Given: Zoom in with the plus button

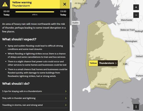Looking at the screenshot, I should coord(136,7).
